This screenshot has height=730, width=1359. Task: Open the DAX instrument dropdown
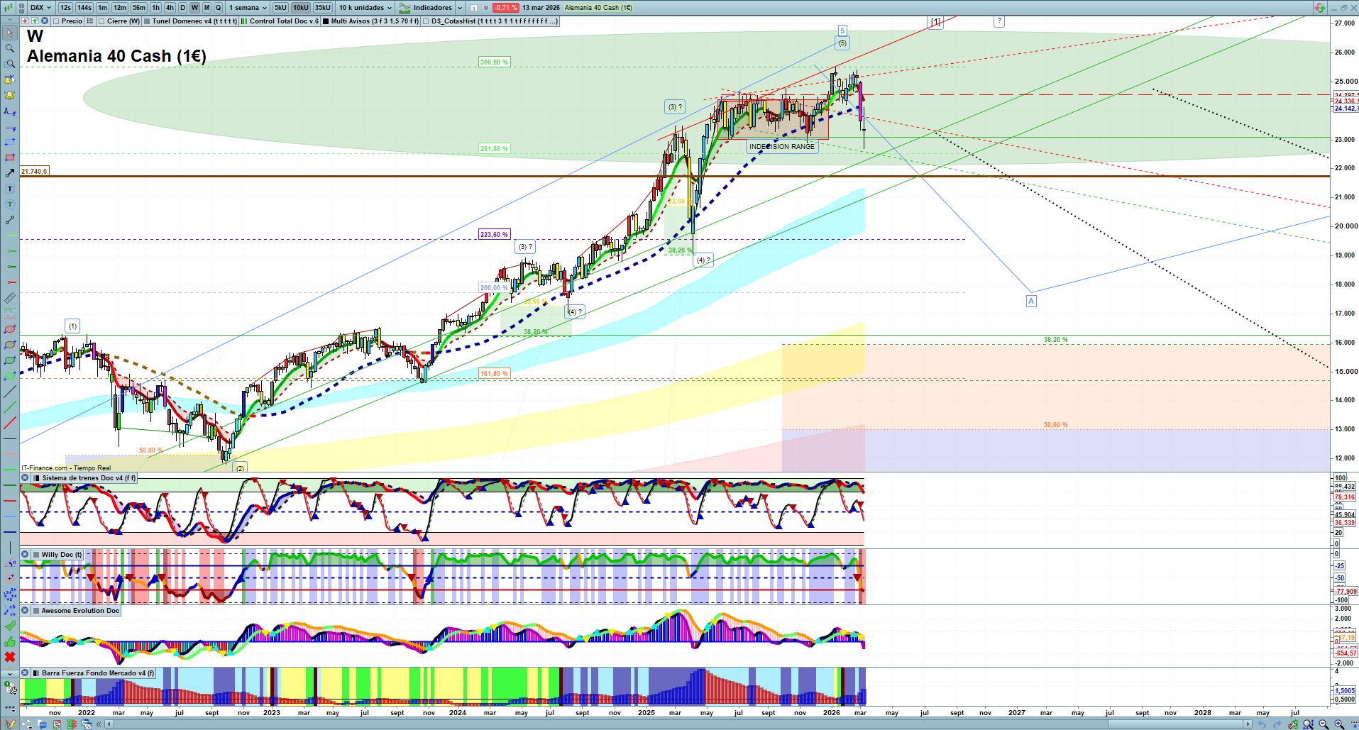pyautogui.click(x=40, y=8)
